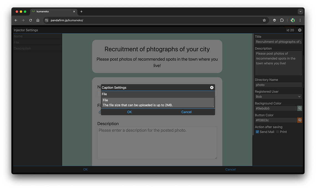Viewport: 316px width, 189px height.
Task: Open the Chrome profile avatar
Action: (293, 20)
